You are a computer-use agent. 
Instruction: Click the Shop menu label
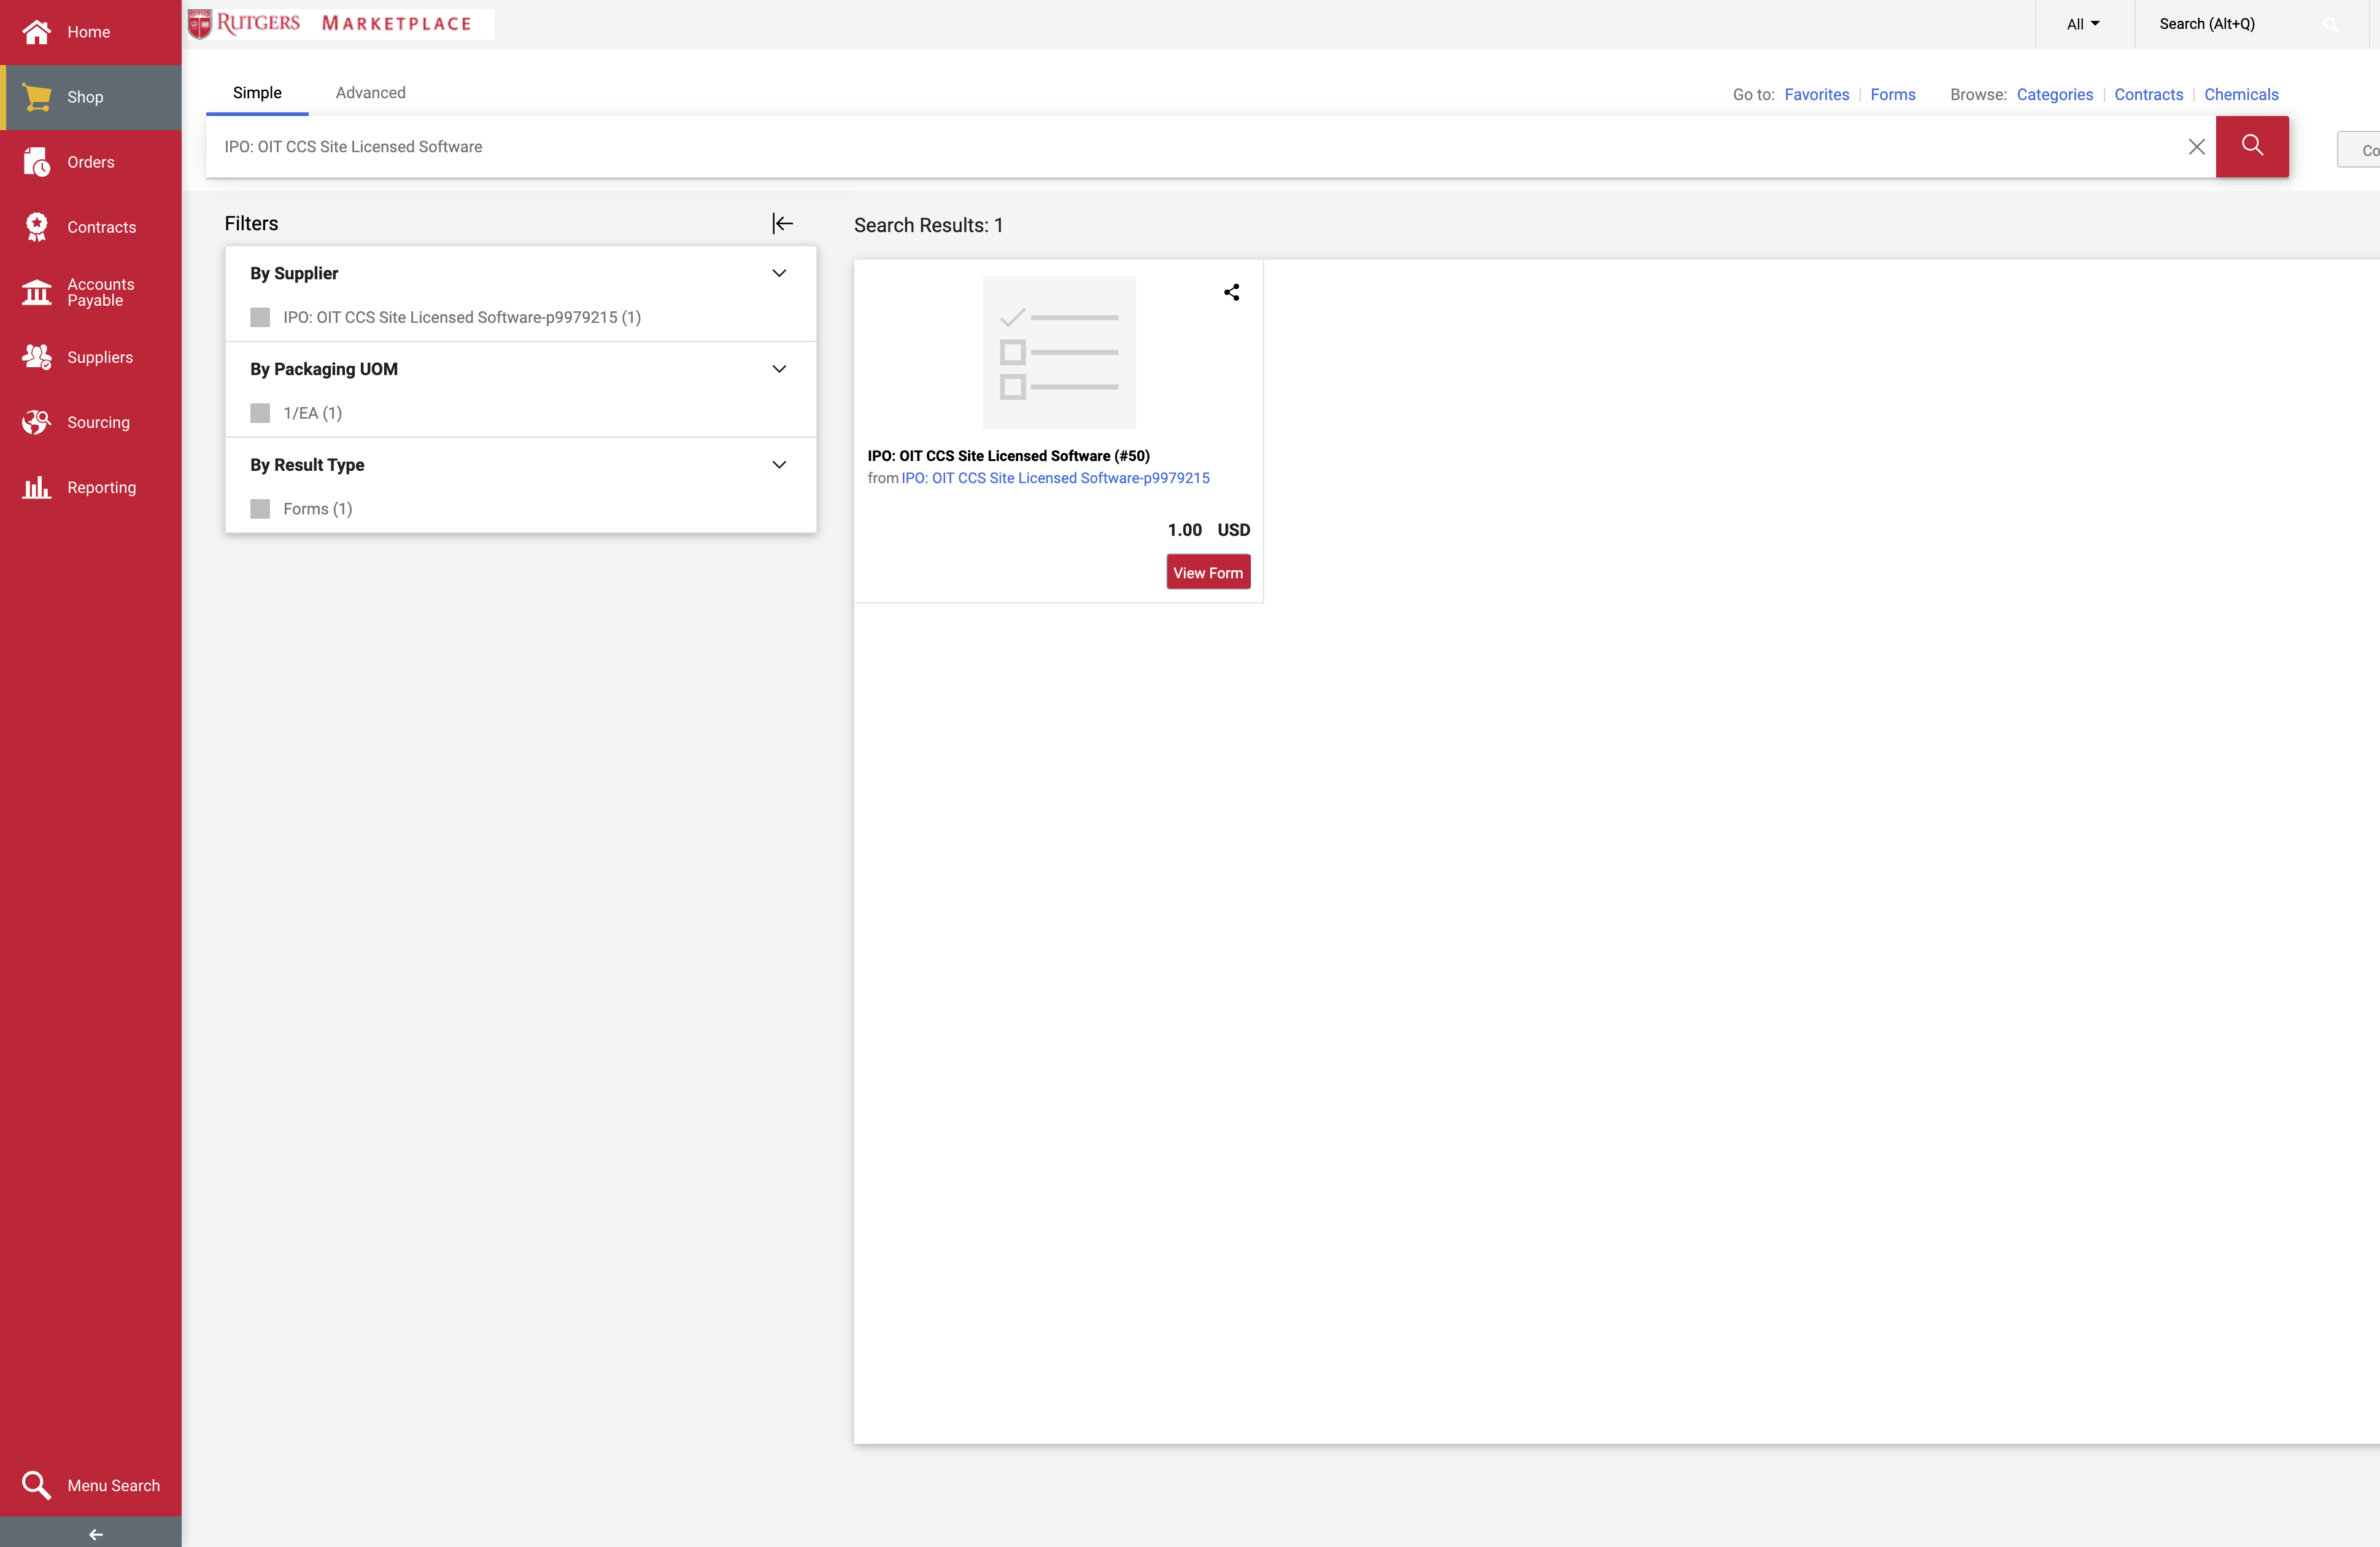[85, 97]
